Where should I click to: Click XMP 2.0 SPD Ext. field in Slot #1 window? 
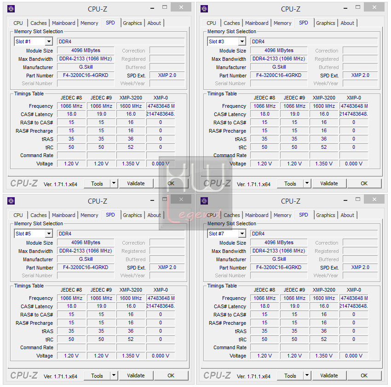[167, 76]
